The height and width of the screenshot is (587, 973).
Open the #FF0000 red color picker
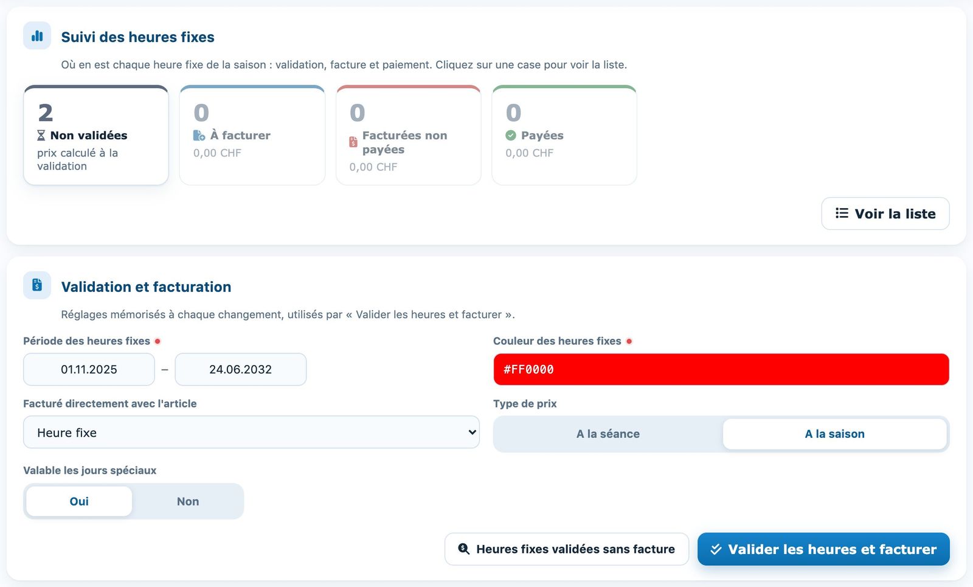pyautogui.click(x=721, y=369)
